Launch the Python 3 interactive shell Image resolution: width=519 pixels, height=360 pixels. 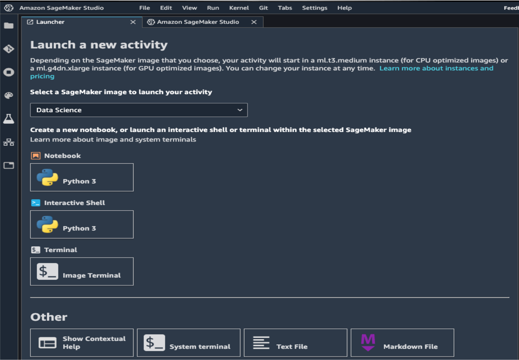click(x=82, y=224)
